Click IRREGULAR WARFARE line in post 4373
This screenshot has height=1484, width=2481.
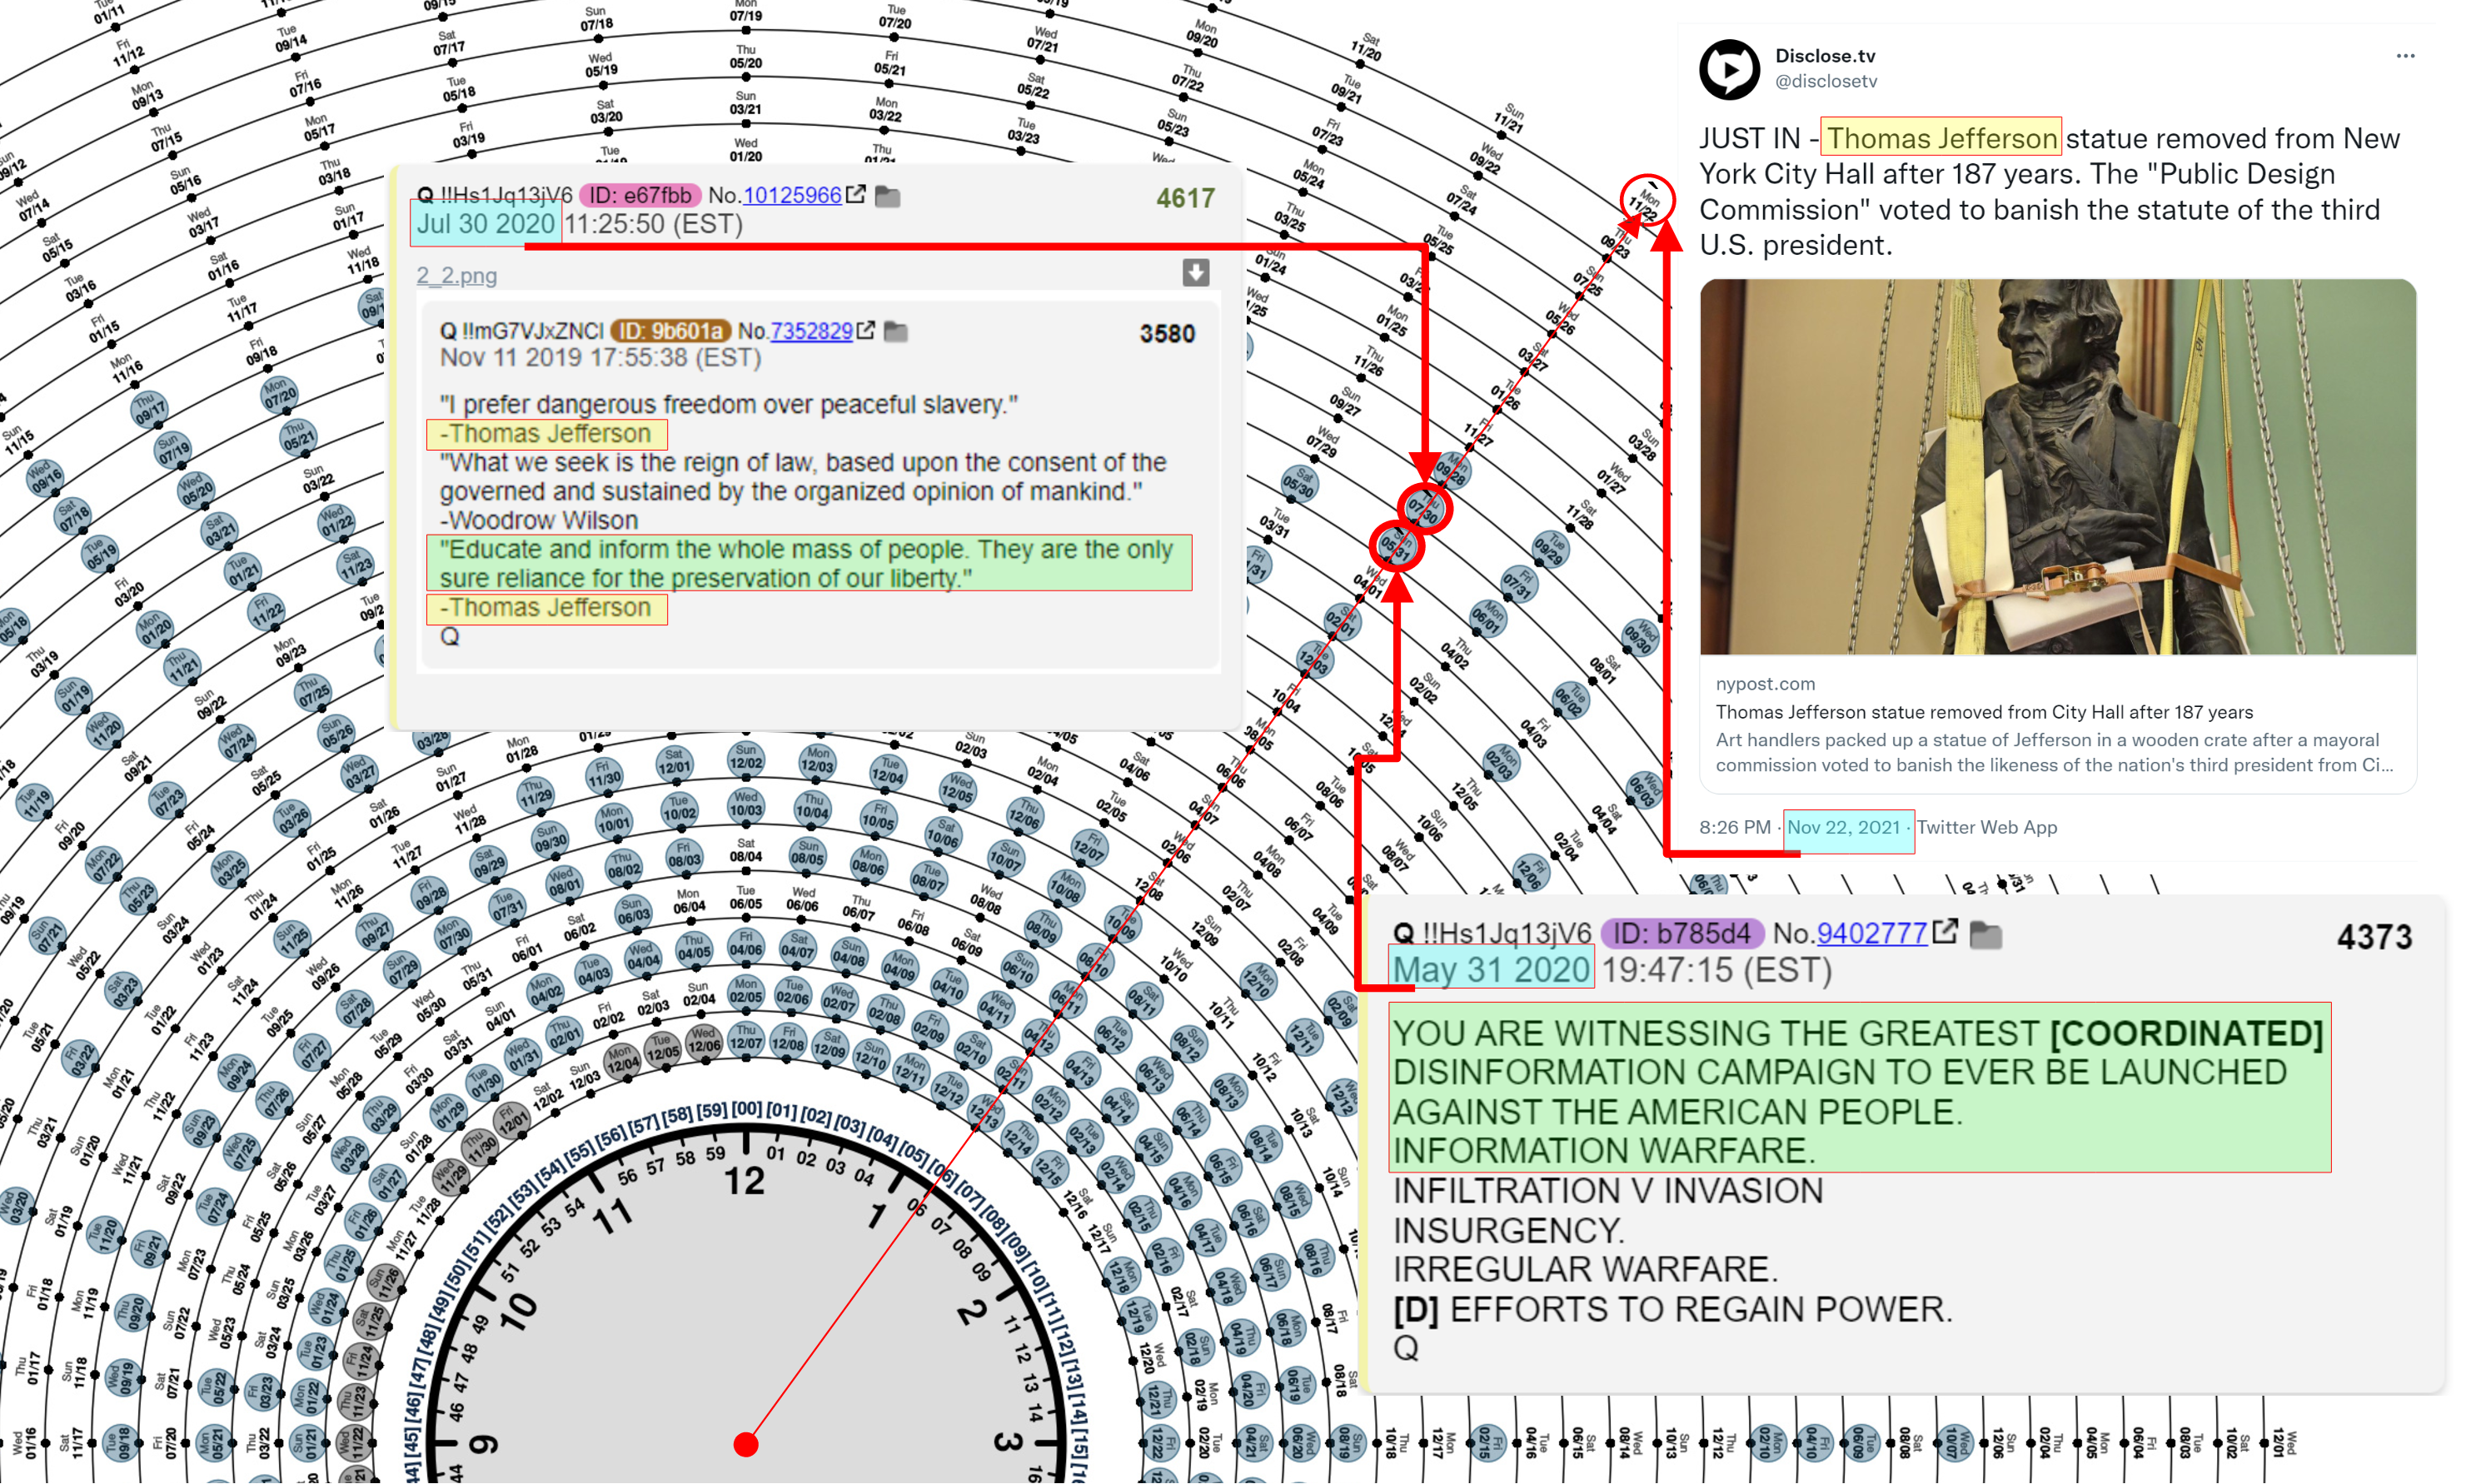pyautogui.click(x=1585, y=1268)
